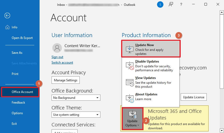Open the account manager avatar S
The image size is (224, 133).
(x=160, y=5)
